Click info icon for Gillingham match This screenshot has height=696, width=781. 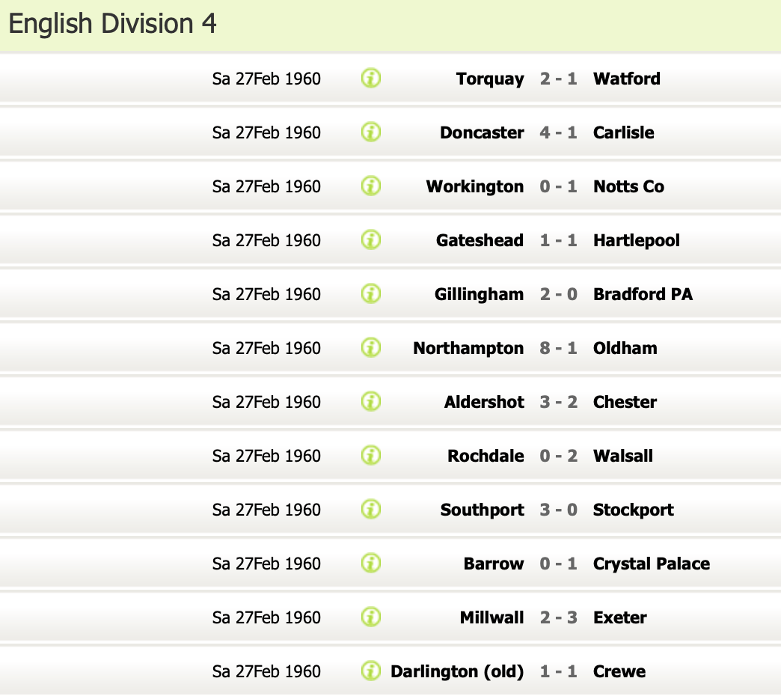[371, 293]
